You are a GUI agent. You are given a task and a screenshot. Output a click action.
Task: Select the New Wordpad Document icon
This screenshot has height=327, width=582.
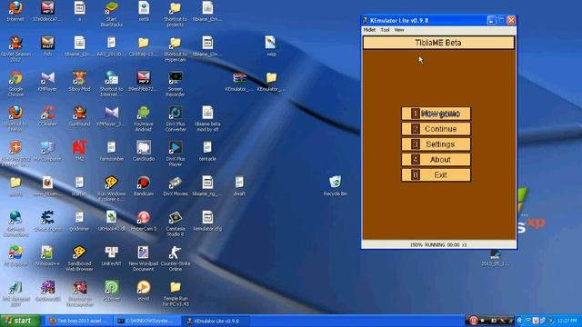(x=144, y=258)
